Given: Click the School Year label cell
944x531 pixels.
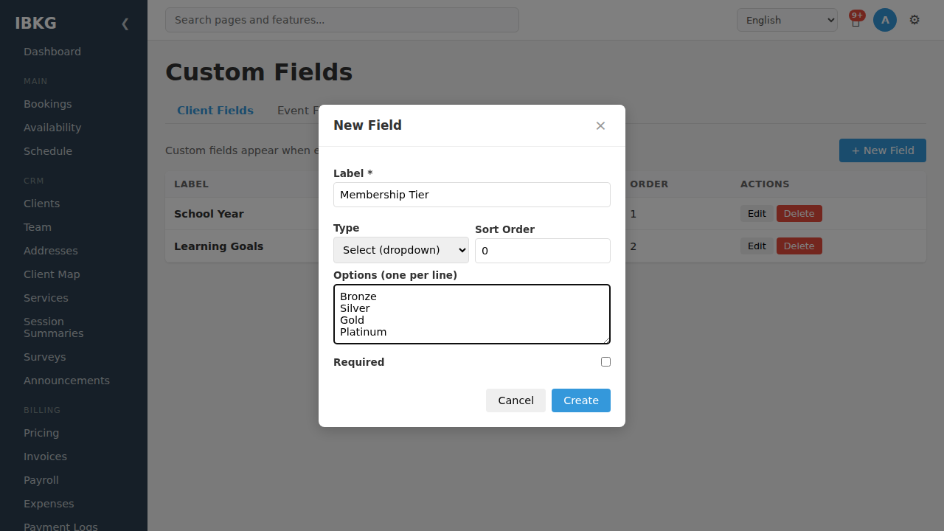Looking at the screenshot, I should pyautogui.click(x=209, y=214).
